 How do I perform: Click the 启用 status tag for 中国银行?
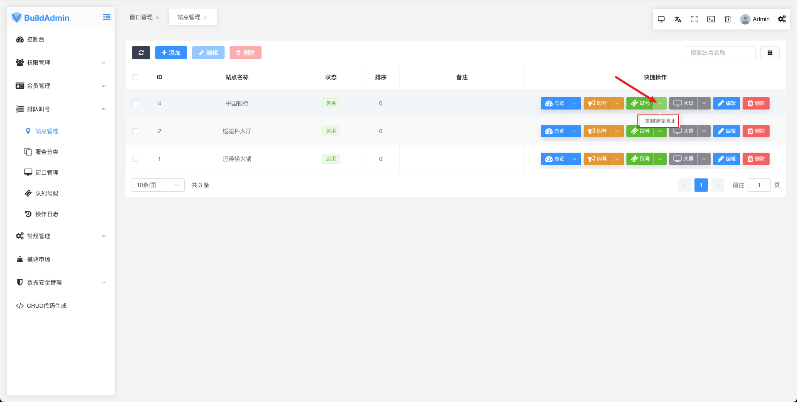tap(331, 103)
